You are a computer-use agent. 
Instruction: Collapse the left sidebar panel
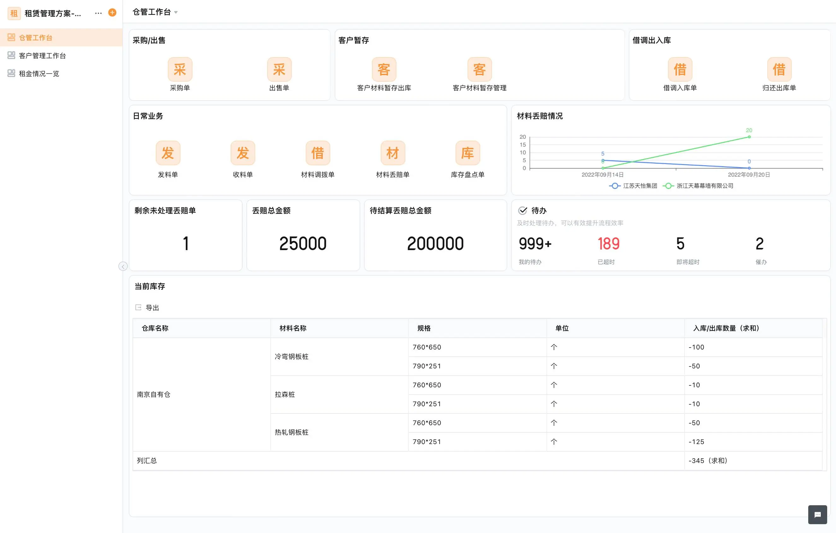pos(123,266)
